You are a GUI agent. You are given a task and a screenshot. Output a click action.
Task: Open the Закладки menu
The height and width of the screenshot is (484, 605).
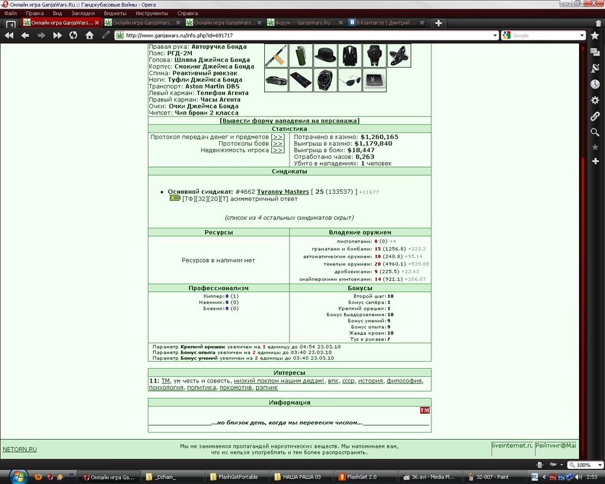83,13
